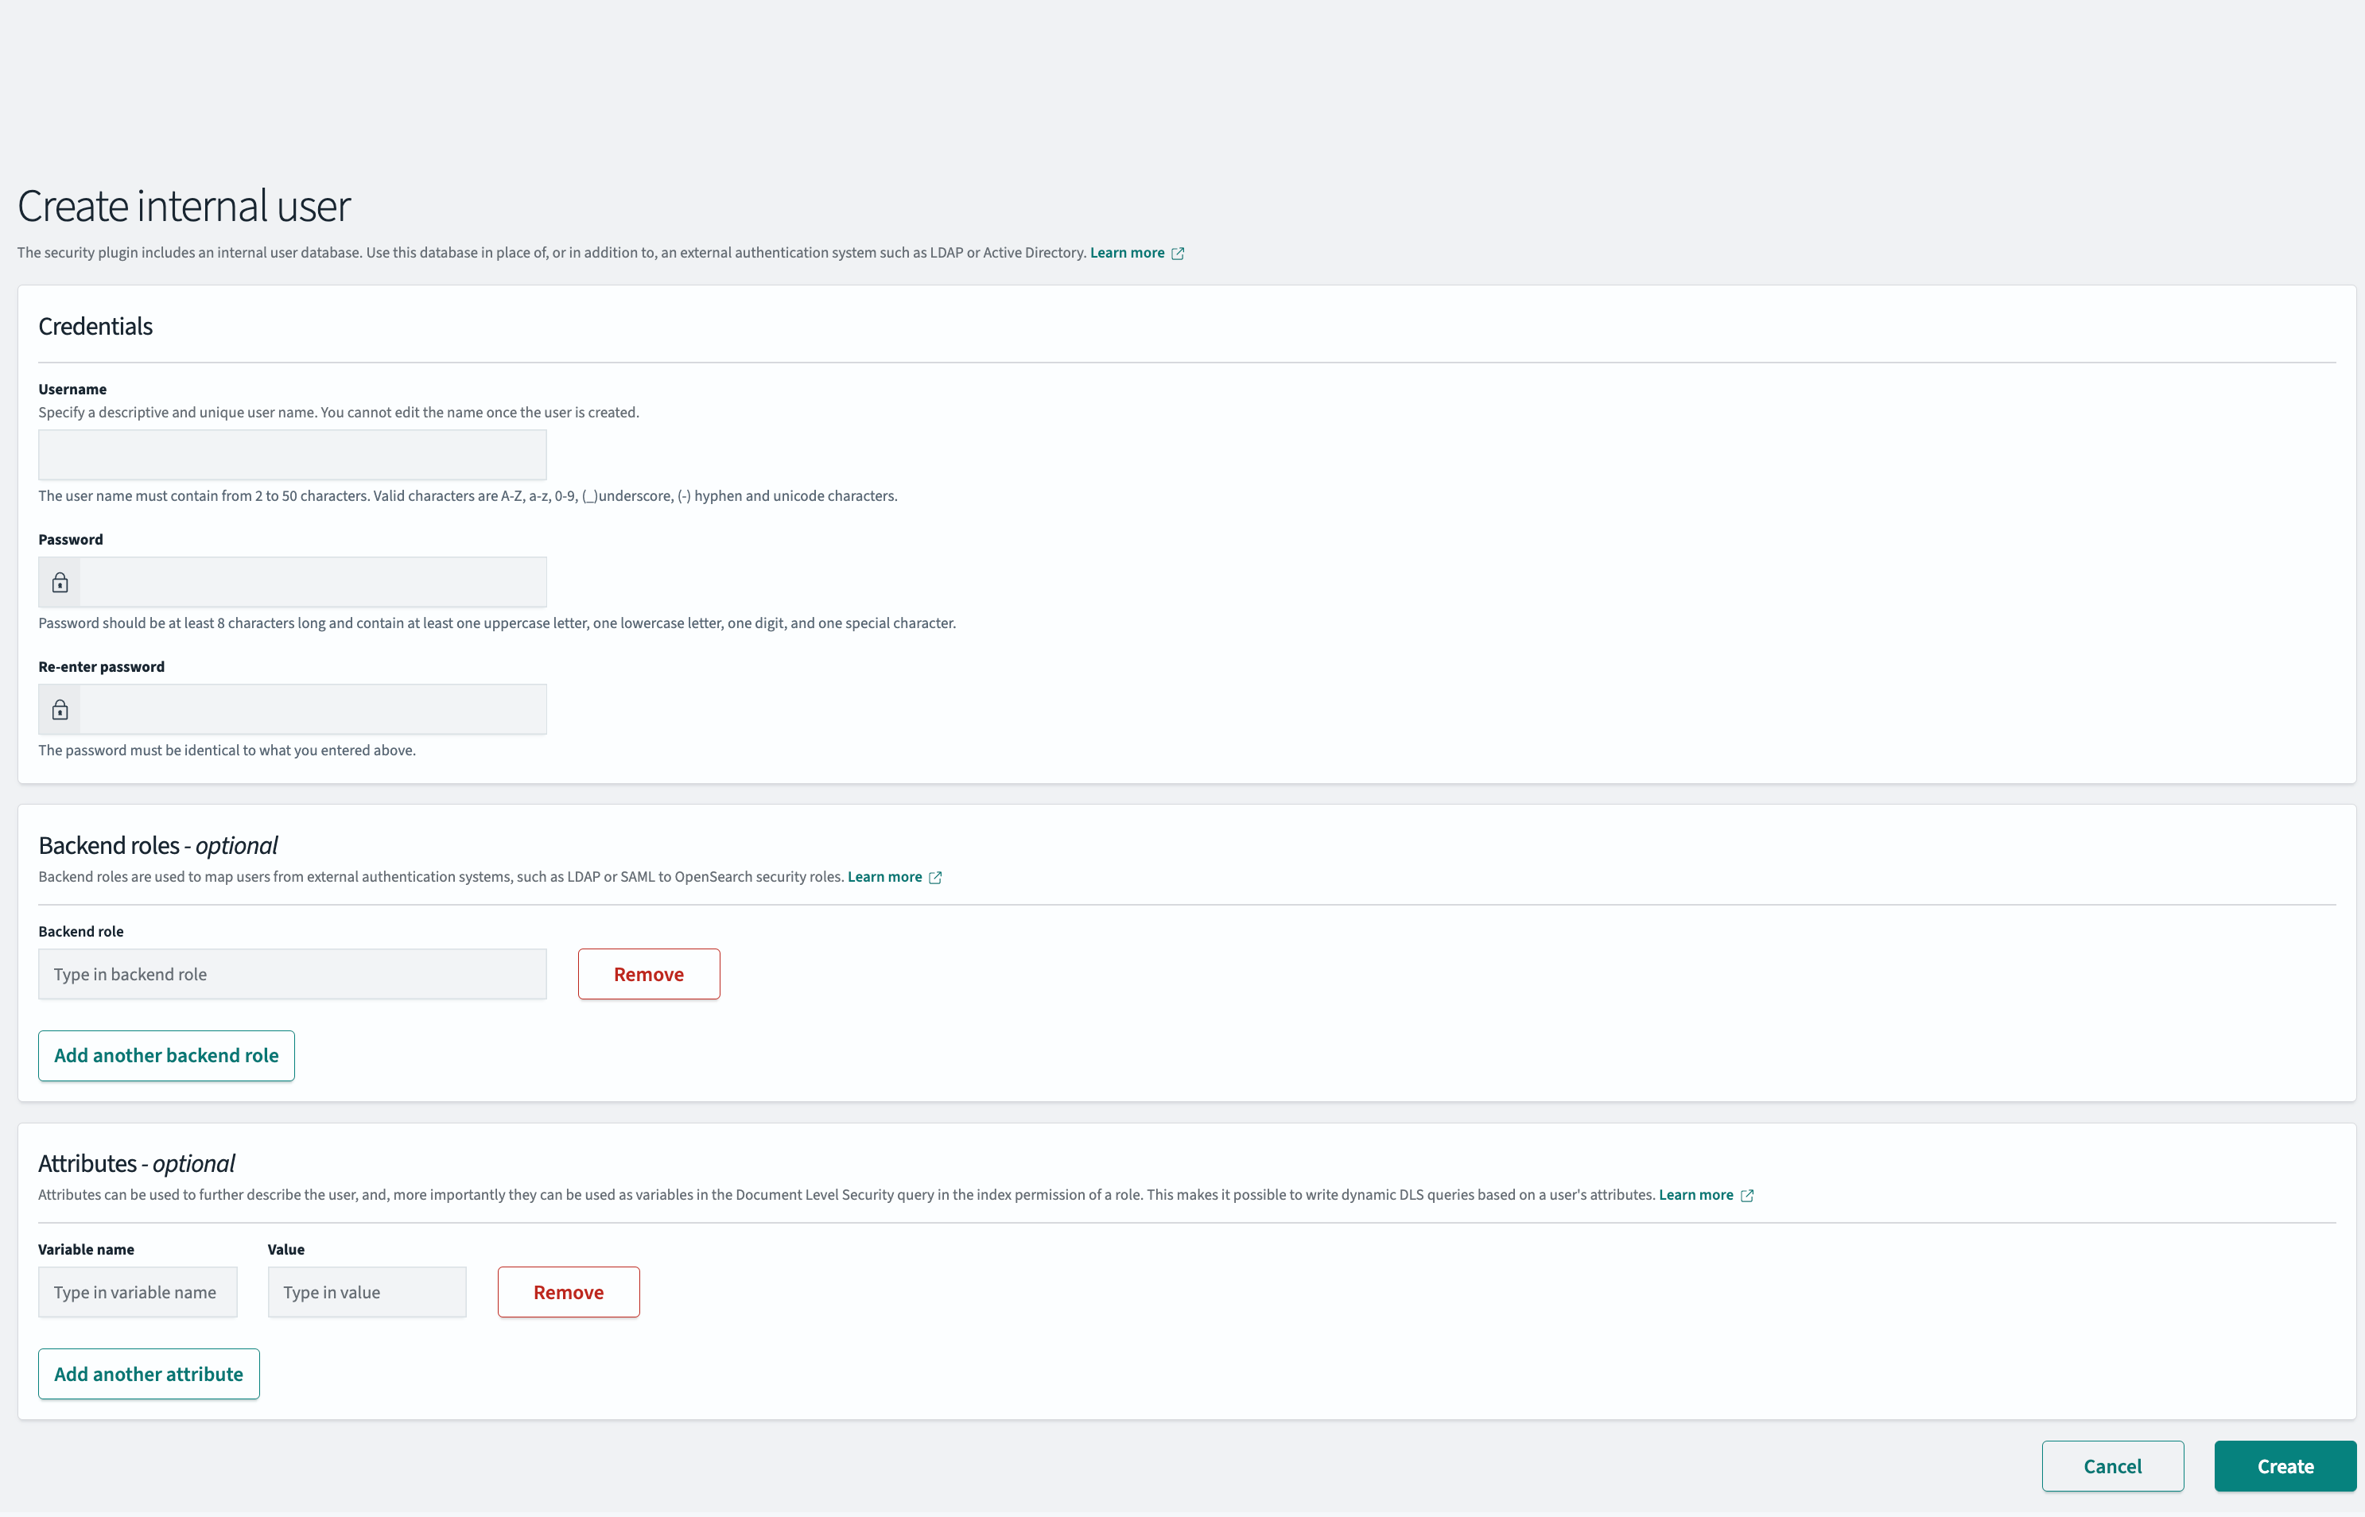The height and width of the screenshot is (1517, 2365).
Task: Remove the attribute row
Action: coord(569,1291)
